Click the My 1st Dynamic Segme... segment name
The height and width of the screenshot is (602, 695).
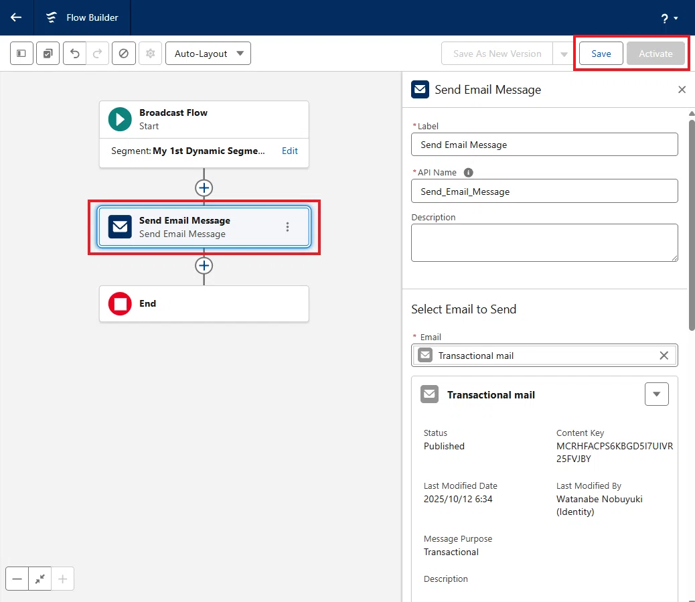(x=208, y=151)
